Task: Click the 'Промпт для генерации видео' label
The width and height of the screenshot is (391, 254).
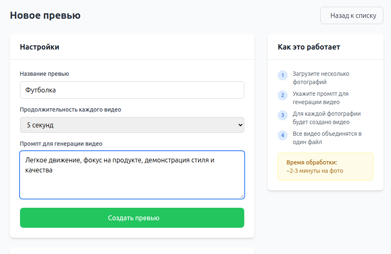Action: (x=61, y=144)
